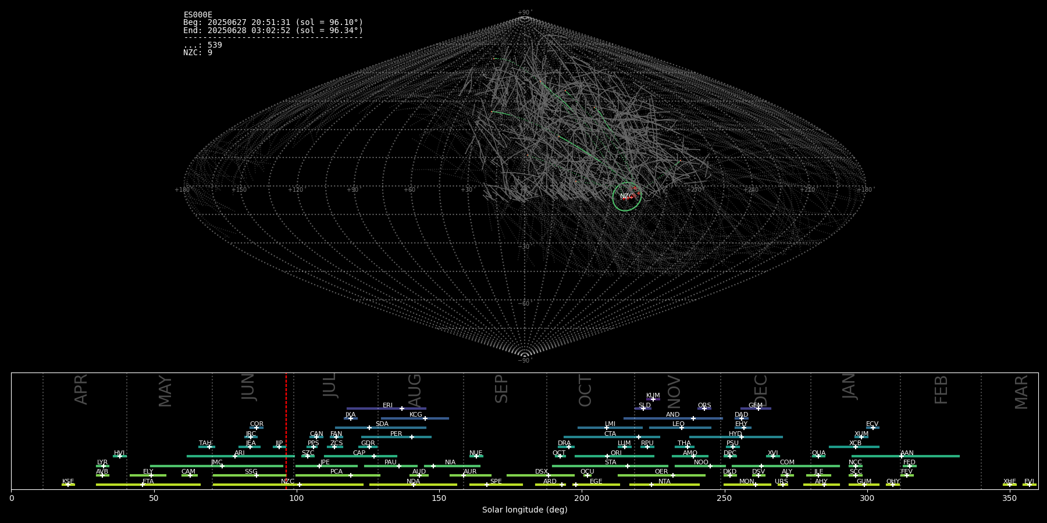Click the JUL month label
The image size is (1047, 523).
[330, 385]
